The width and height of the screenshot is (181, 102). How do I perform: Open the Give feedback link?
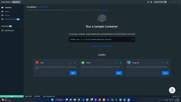(x=43, y=7)
